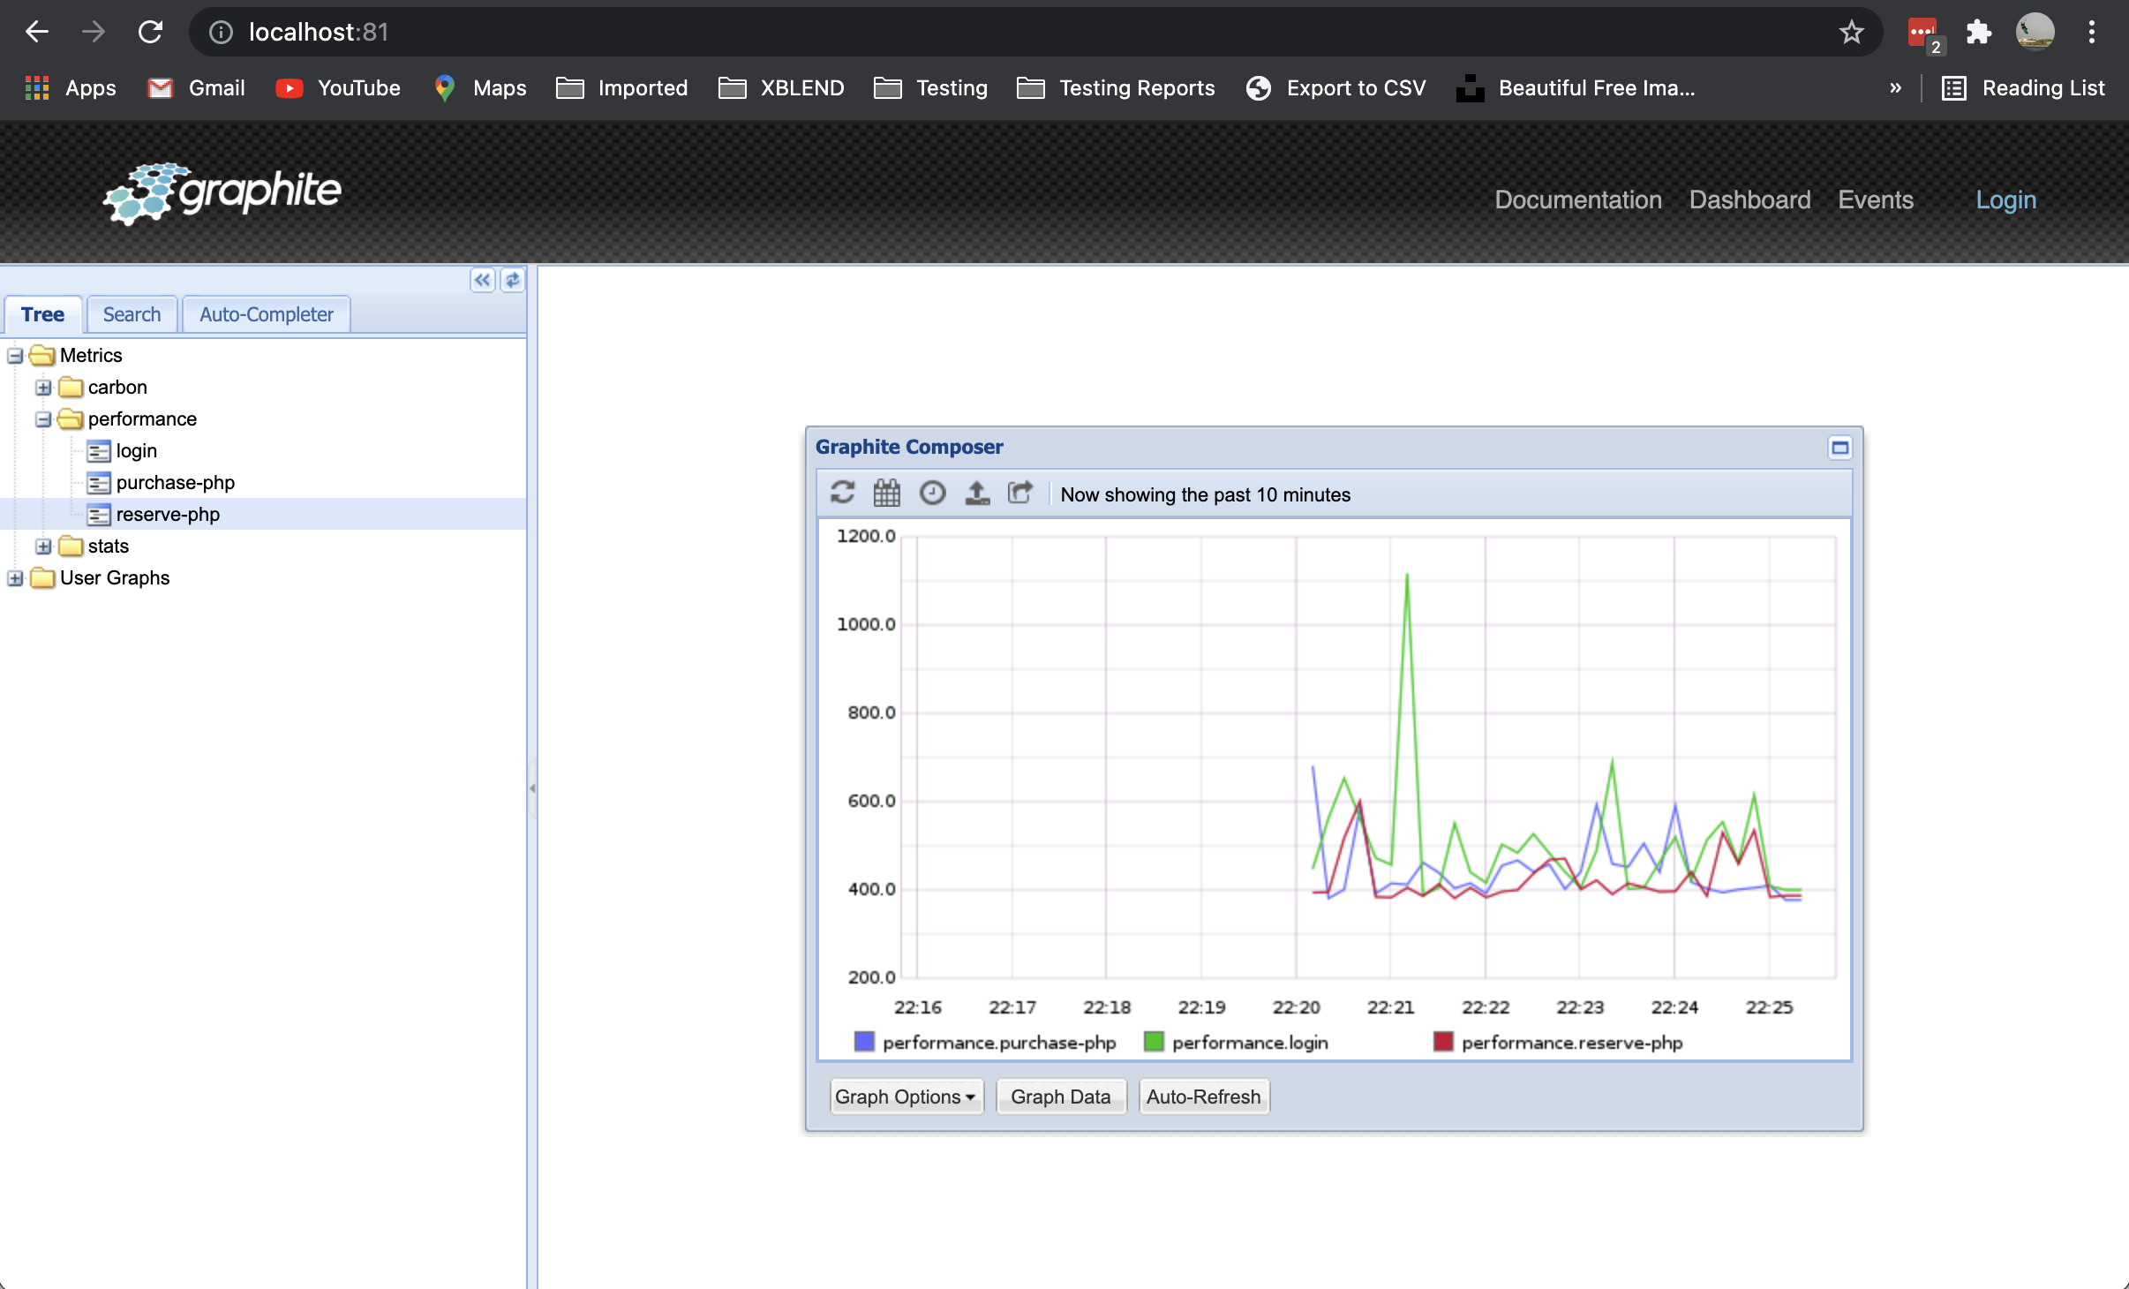This screenshot has width=2129, height=1289.
Task: Open the recent time range clock
Action: point(932,493)
